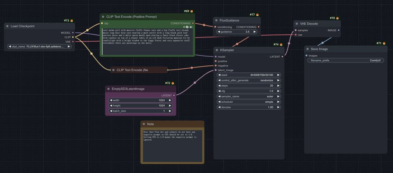
Task: Click the speaker icon in positive prompt node
Action: (191, 27)
